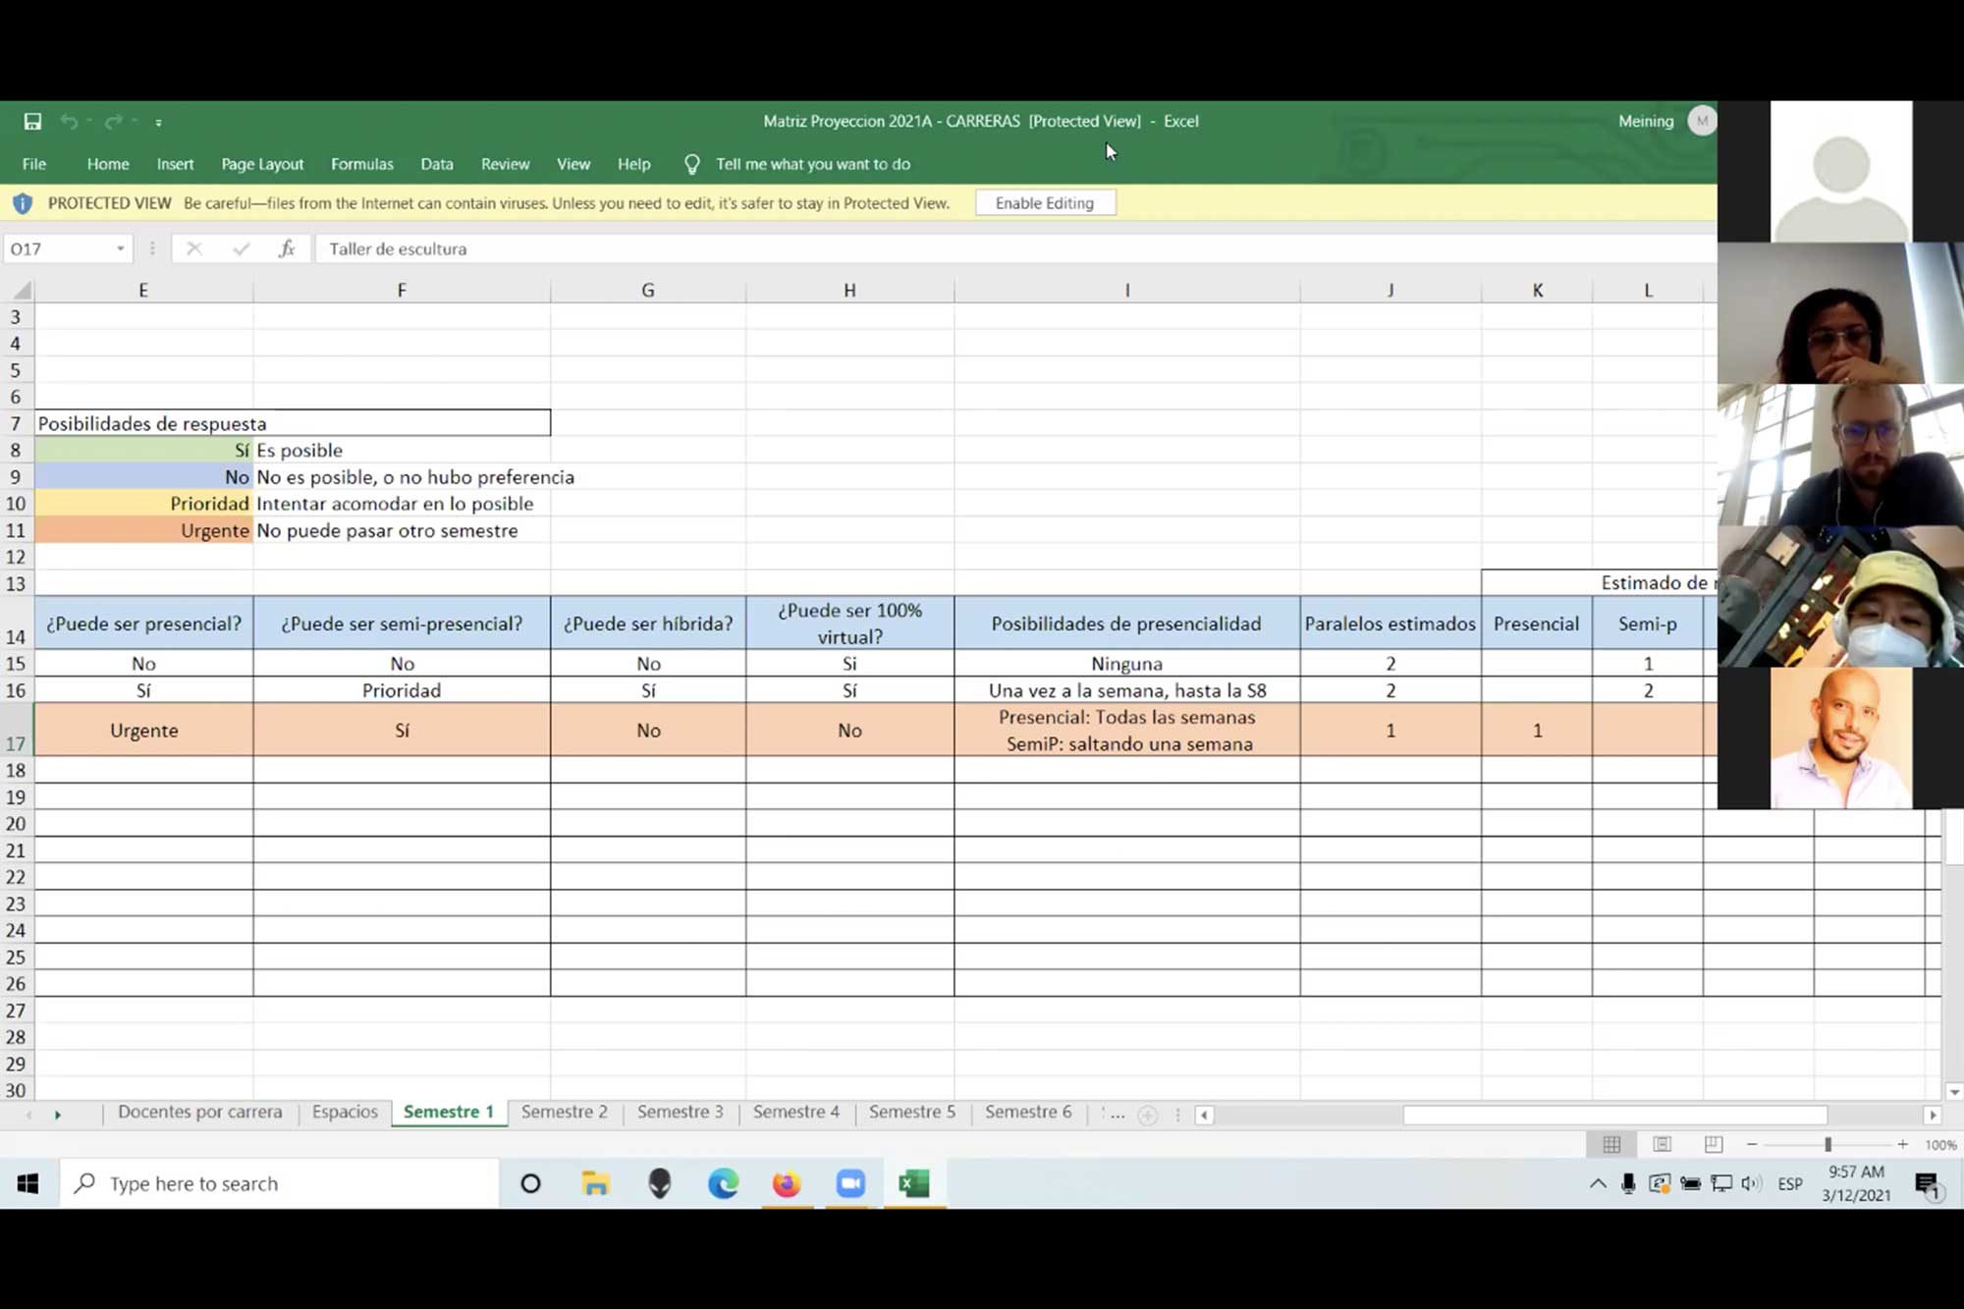
Task: Open Zoom app from taskbar
Action: click(850, 1183)
